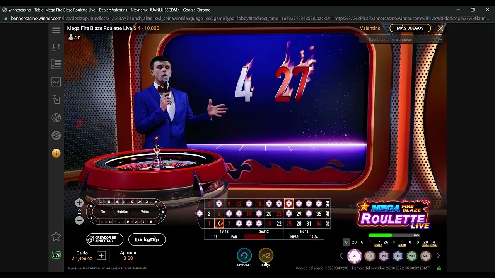Click the green 46% progress bar
The width and height of the screenshot is (495, 278).
pos(395,235)
